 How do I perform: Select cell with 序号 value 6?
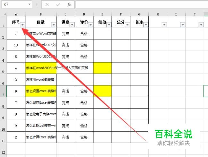(x=16, y=91)
